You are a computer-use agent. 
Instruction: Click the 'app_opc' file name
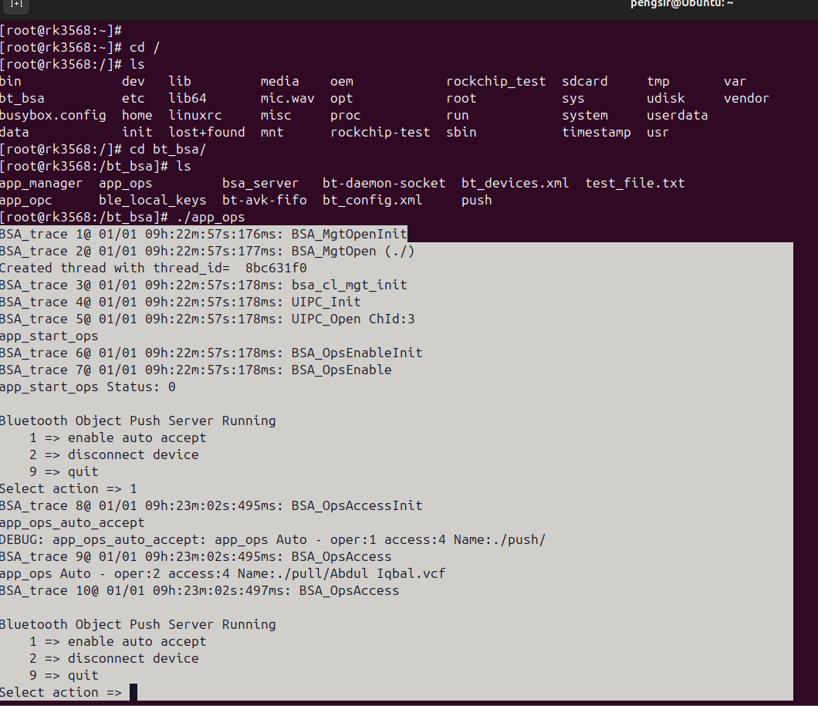click(26, 200)
